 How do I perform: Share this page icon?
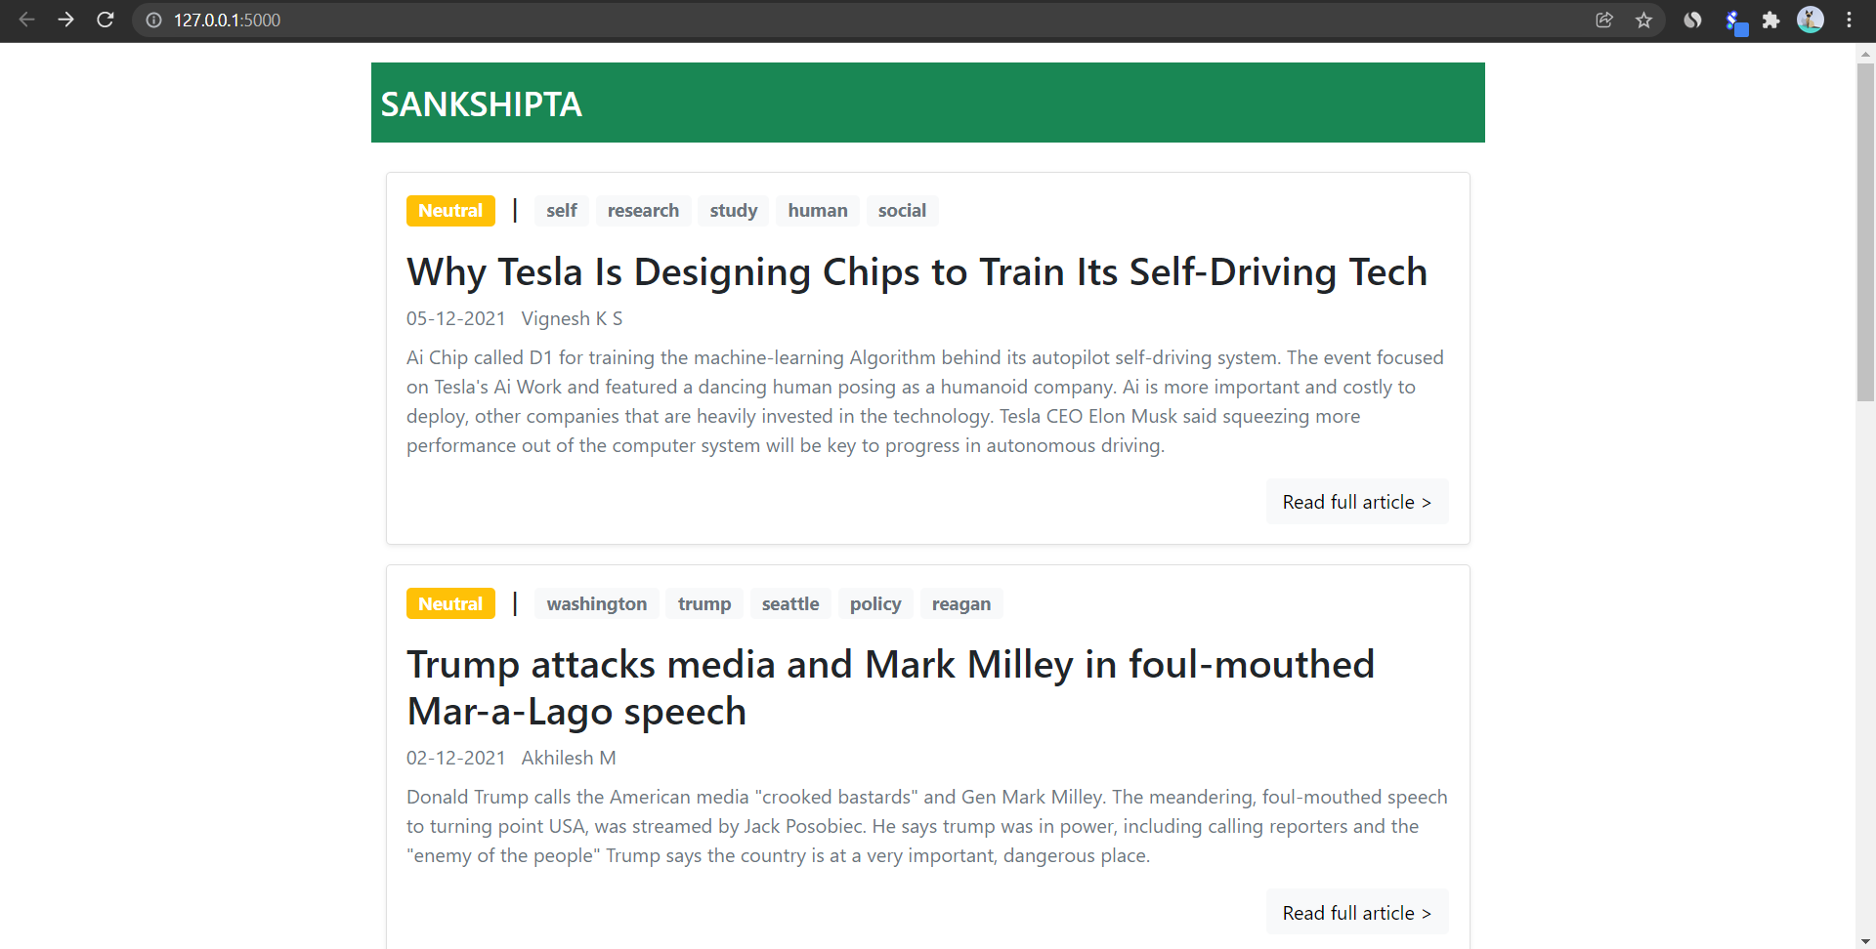[1604, 20]
